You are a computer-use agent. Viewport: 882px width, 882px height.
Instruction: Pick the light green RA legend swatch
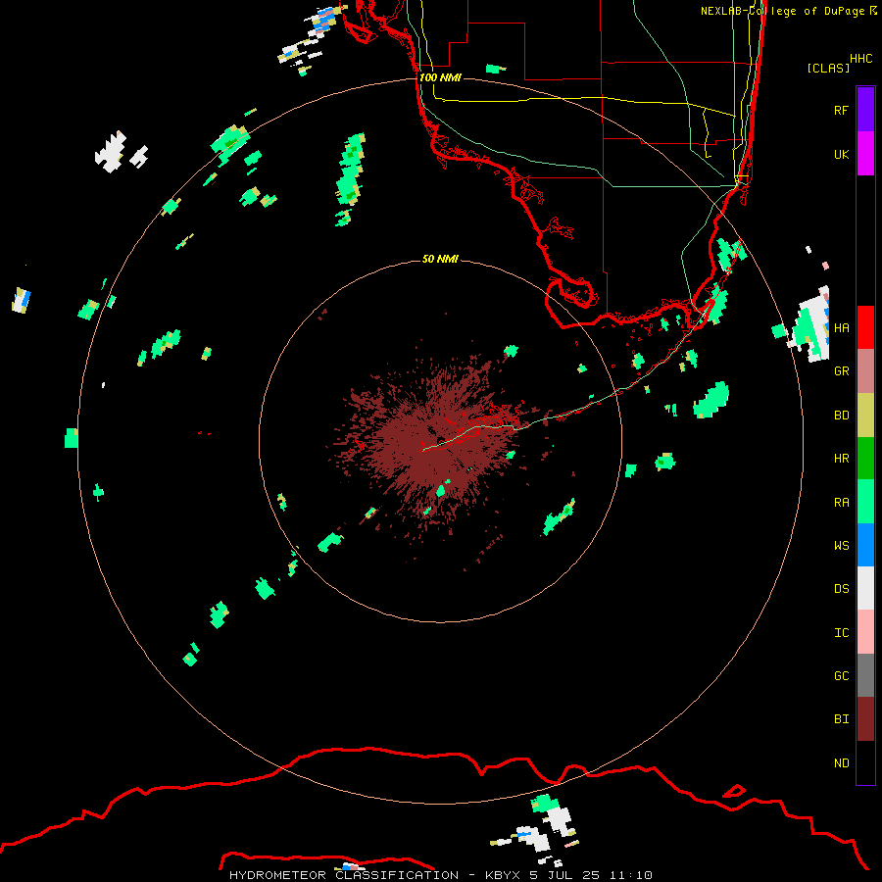pos(865,502)
